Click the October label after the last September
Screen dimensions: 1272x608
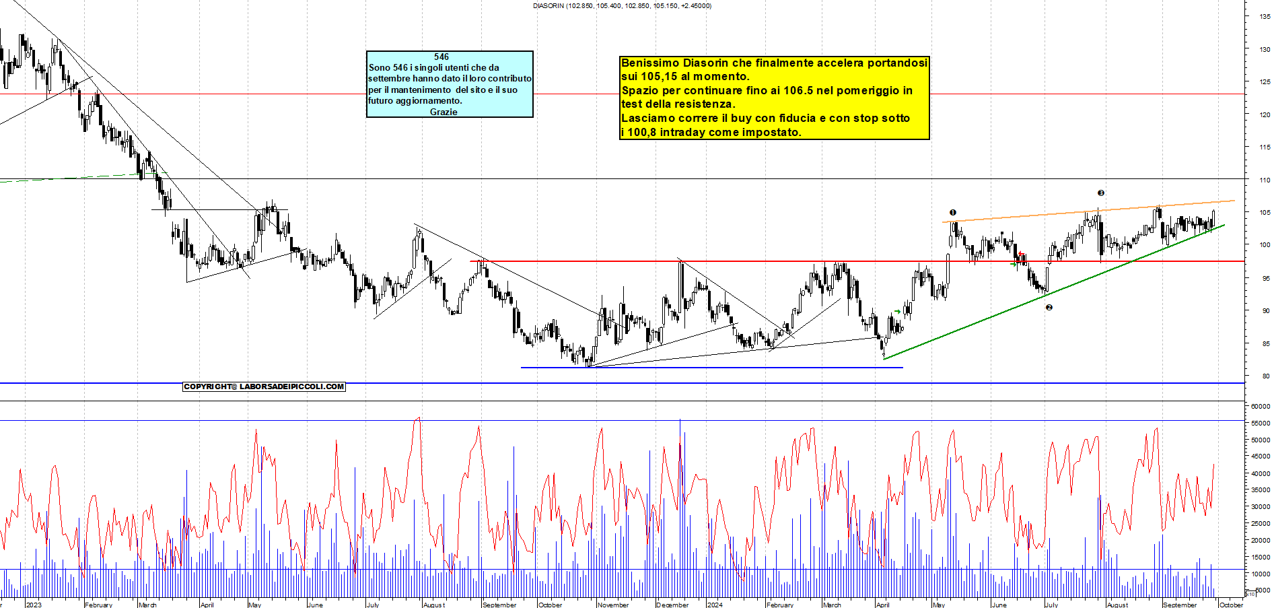coord(1232,605)
